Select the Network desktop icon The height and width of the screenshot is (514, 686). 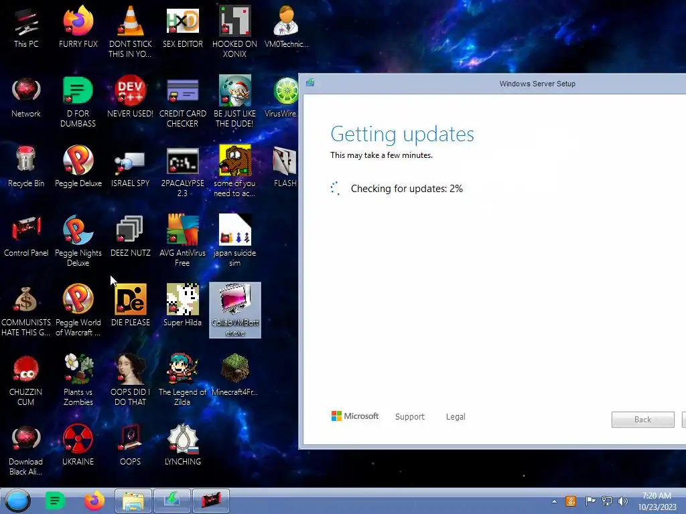pyautogui.click(x=26, y=97)
